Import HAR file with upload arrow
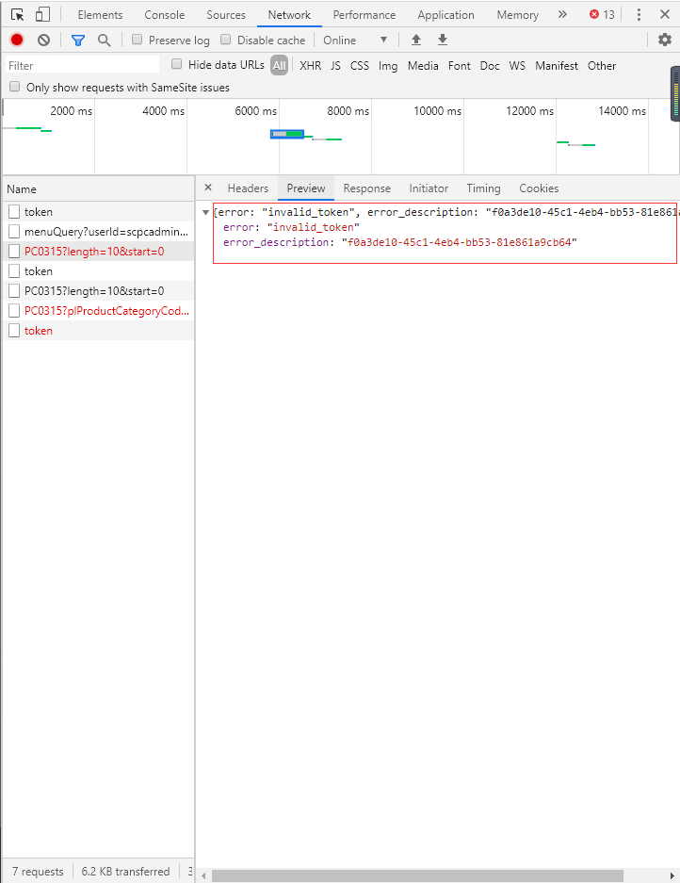The height and width of the screenshot is (883, 680). pyautogui.click(x=416, y=40)
